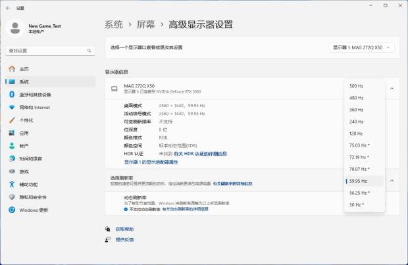Choose 70.07 Hz from the list
The height and width of the screenshot is (265, 408).
(x=365, y=169)
